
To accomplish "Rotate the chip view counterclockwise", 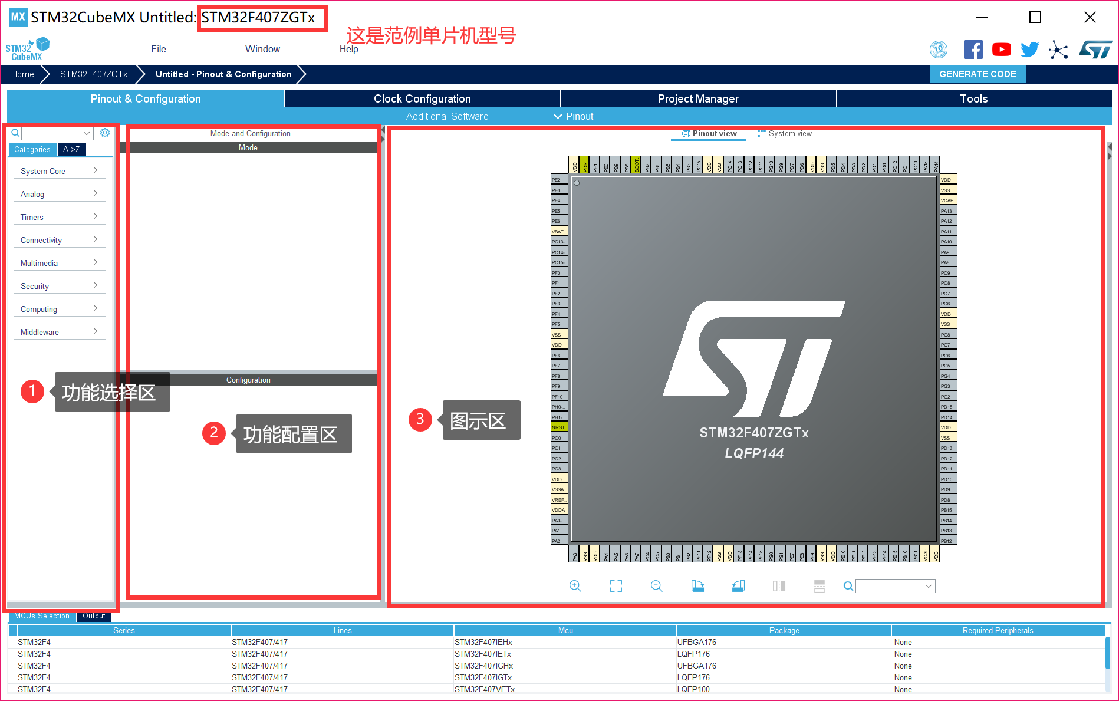I will (x=738, y=585).
